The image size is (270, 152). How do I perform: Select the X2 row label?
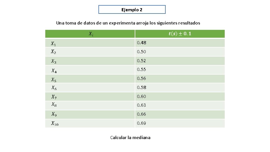[53, 52]
